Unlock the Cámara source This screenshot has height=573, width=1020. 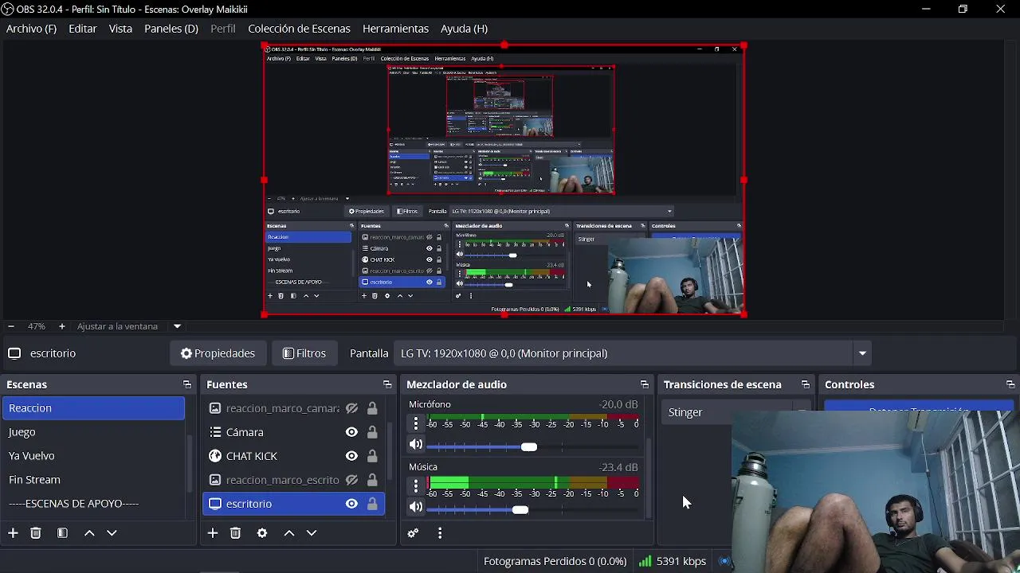[372, 432]
